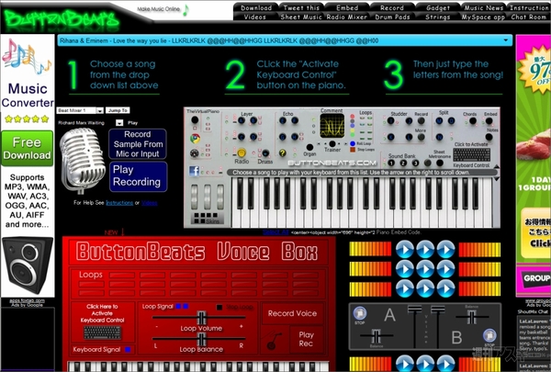Open the Tweet this menu item
551x372 pixels.
point(301,7)
